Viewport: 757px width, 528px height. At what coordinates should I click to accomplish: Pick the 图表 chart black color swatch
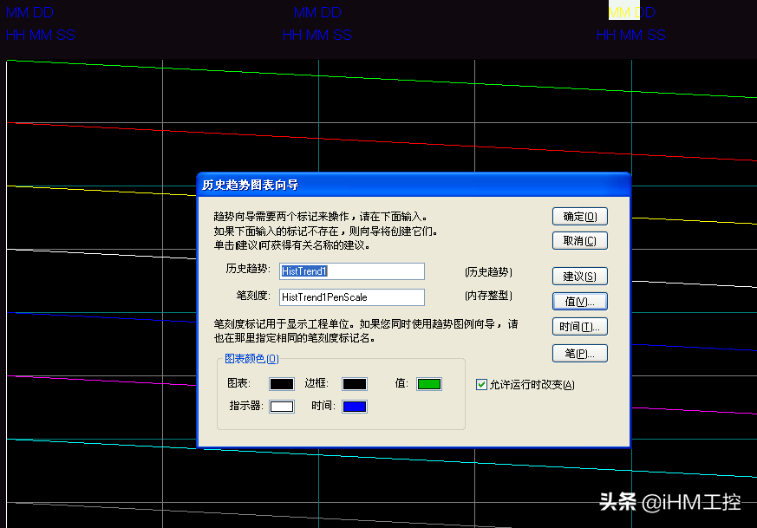[x=282, y=383]
